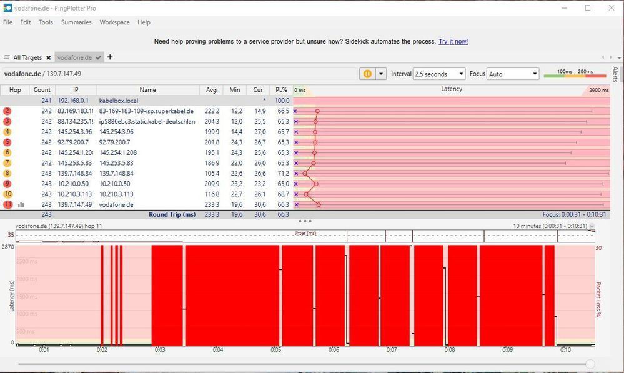Move the bottom timeline zoom slider handle
624x373 pixels.
[x=590, y=364]
